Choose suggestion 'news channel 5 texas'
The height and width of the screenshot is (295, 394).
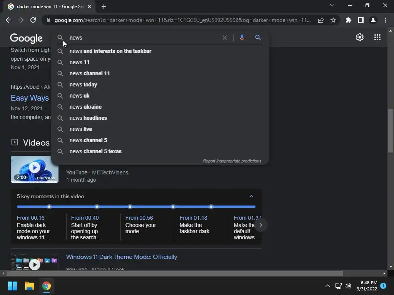click(160, 151)
